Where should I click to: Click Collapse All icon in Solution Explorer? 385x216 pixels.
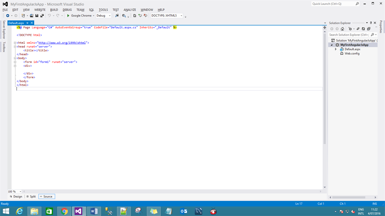coord(369,29)
